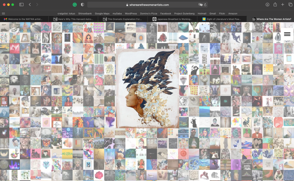294x181 pixels.
Task: Toggle the Safari sidebar
Action: tap(21, 5)
